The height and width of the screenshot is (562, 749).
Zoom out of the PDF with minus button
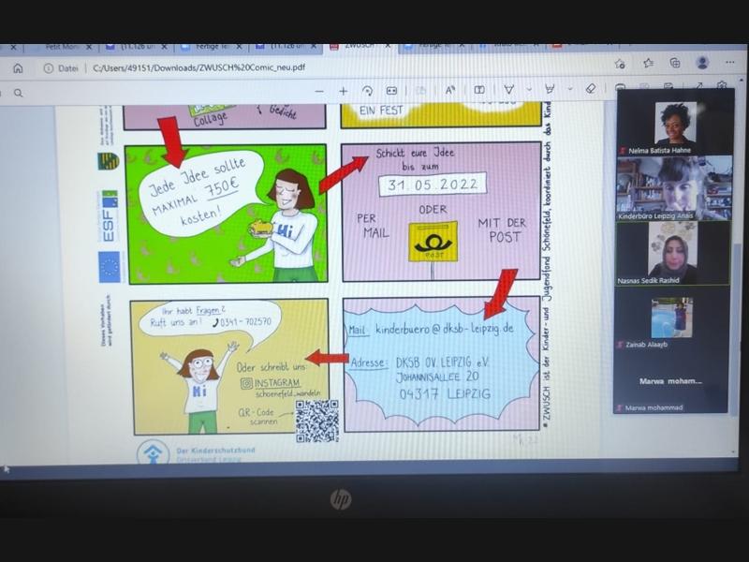tap(319, 91)
